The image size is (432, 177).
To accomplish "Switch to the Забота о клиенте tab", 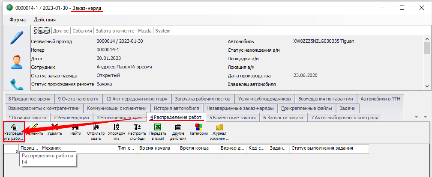I will 115,31.
